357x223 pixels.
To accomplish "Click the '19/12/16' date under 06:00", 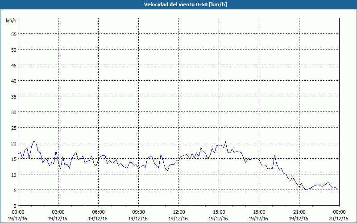I will (98, 219).
